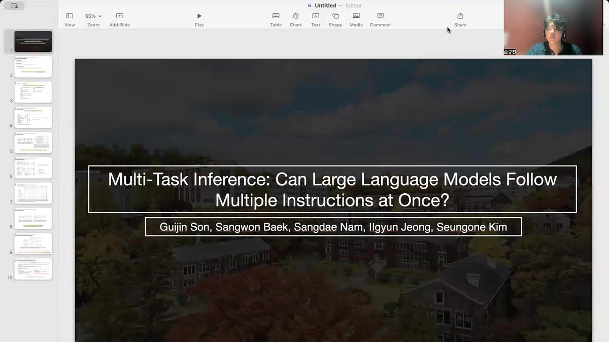Viewport: 609px width, 342px height.
Task: Start the slideshow with Play
Action: [x=199, y=16]
